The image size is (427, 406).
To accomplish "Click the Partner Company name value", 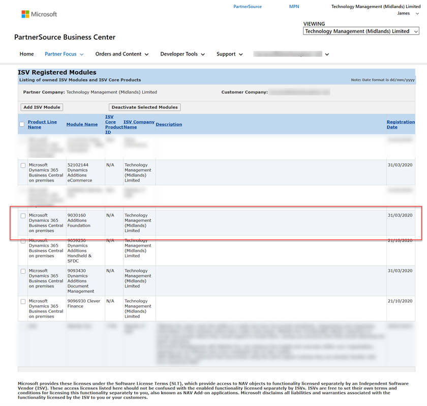I will coord(112,92).
